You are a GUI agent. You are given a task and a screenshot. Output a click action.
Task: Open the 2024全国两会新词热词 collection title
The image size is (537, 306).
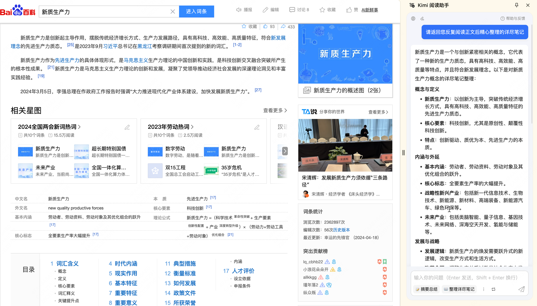(49, 127)
